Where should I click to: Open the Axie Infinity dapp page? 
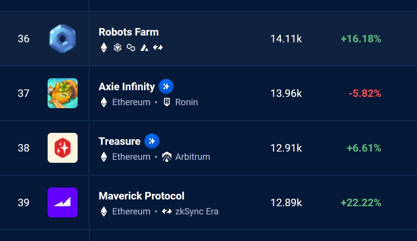click(127, 86)
